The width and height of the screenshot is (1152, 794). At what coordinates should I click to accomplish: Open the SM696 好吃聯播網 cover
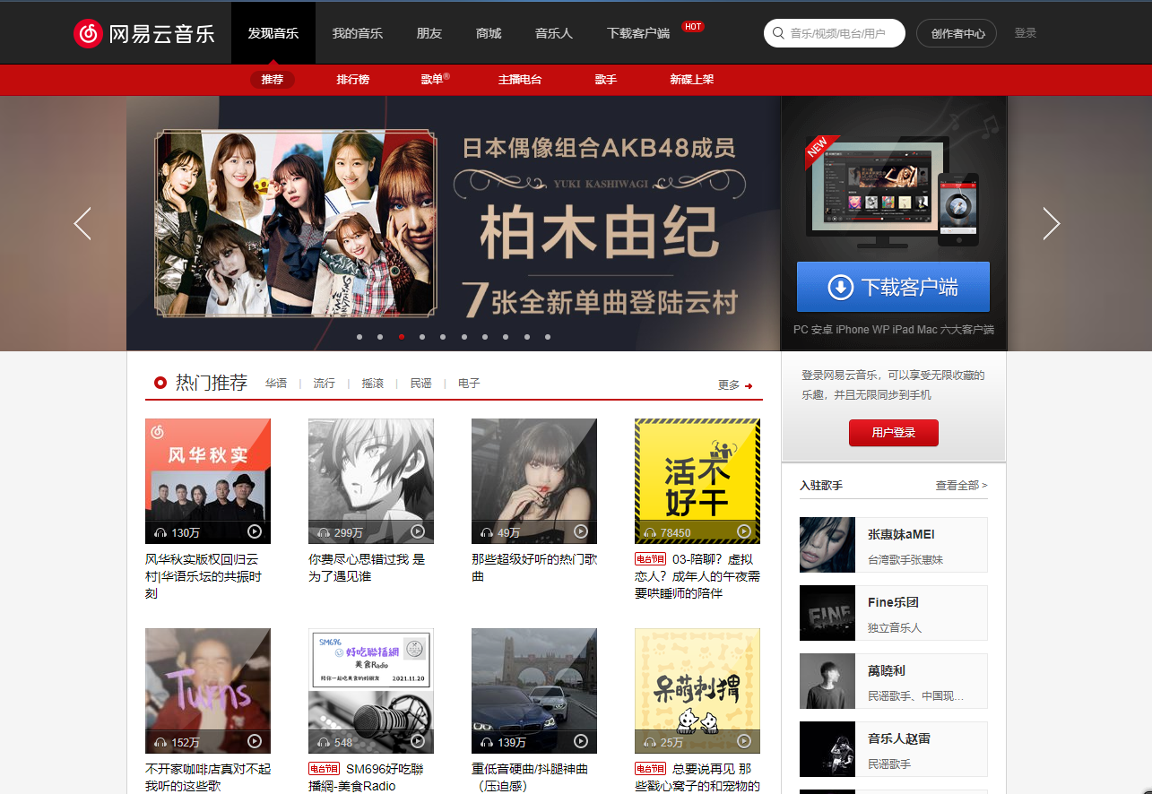(x=371, y=691)
